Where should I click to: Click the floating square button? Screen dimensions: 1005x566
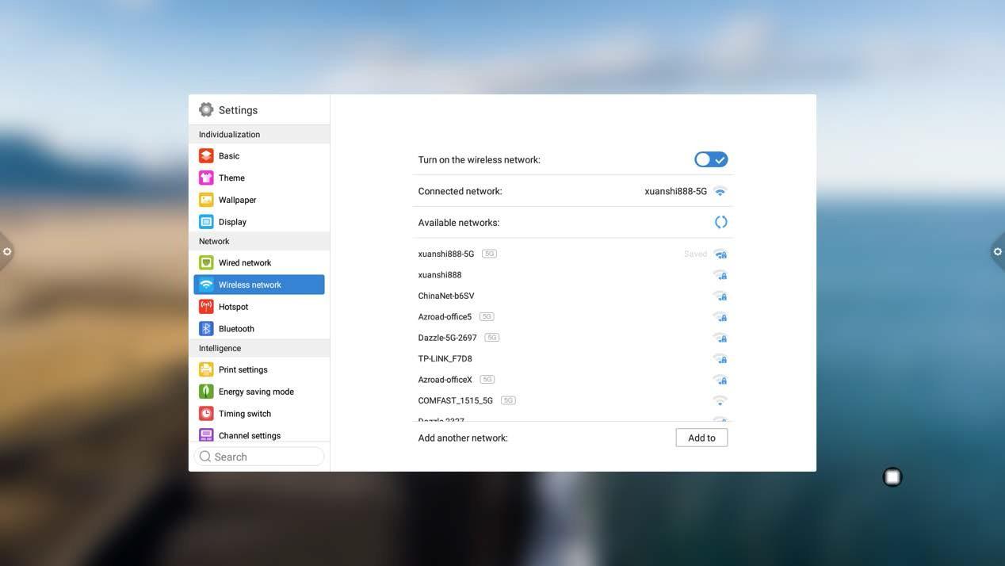(x=892, y=476)
